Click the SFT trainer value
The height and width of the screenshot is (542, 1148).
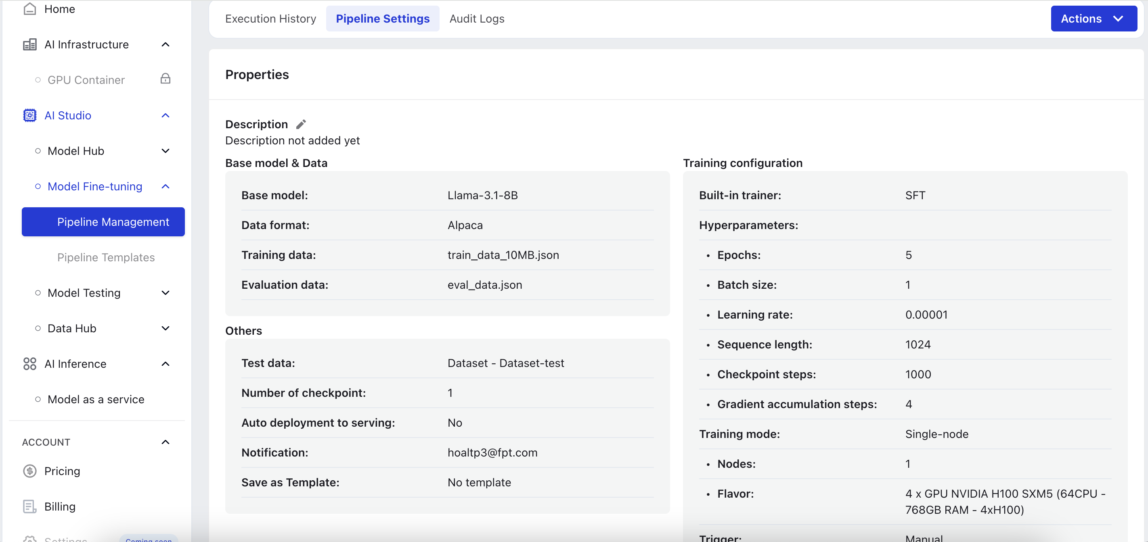[915, 196]
